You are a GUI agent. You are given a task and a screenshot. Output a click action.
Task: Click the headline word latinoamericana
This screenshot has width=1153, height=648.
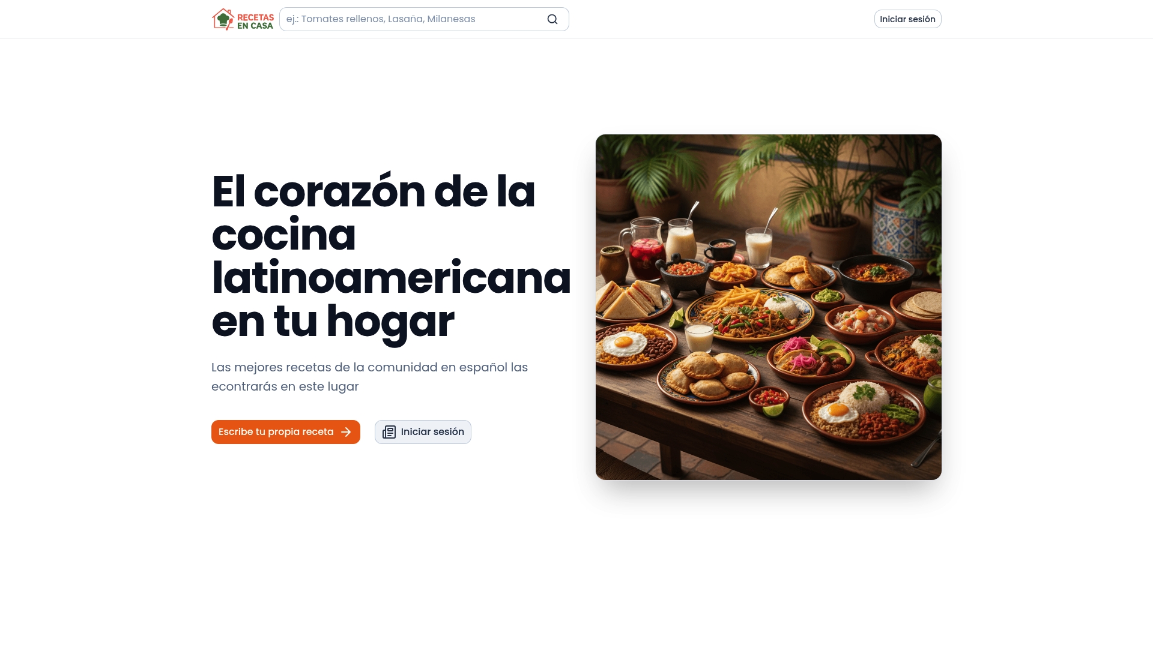coord(391,278)
